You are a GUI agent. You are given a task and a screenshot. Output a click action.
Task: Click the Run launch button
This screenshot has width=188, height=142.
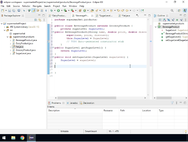click(x=58, y=11)
